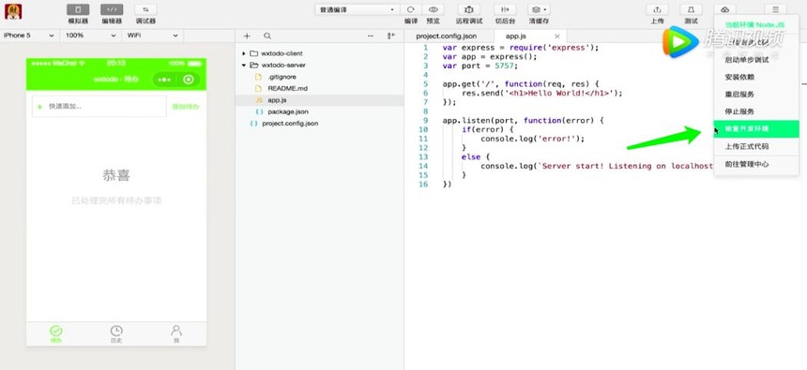The image size is (807, 370).
Task: Click the res.send Hello World code line
Action: click(542, 94)
